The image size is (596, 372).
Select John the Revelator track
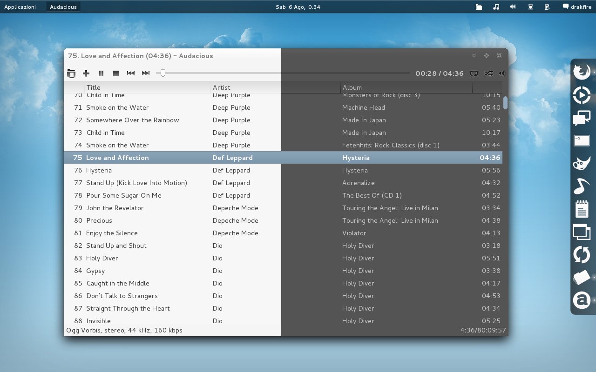point(283,208)
